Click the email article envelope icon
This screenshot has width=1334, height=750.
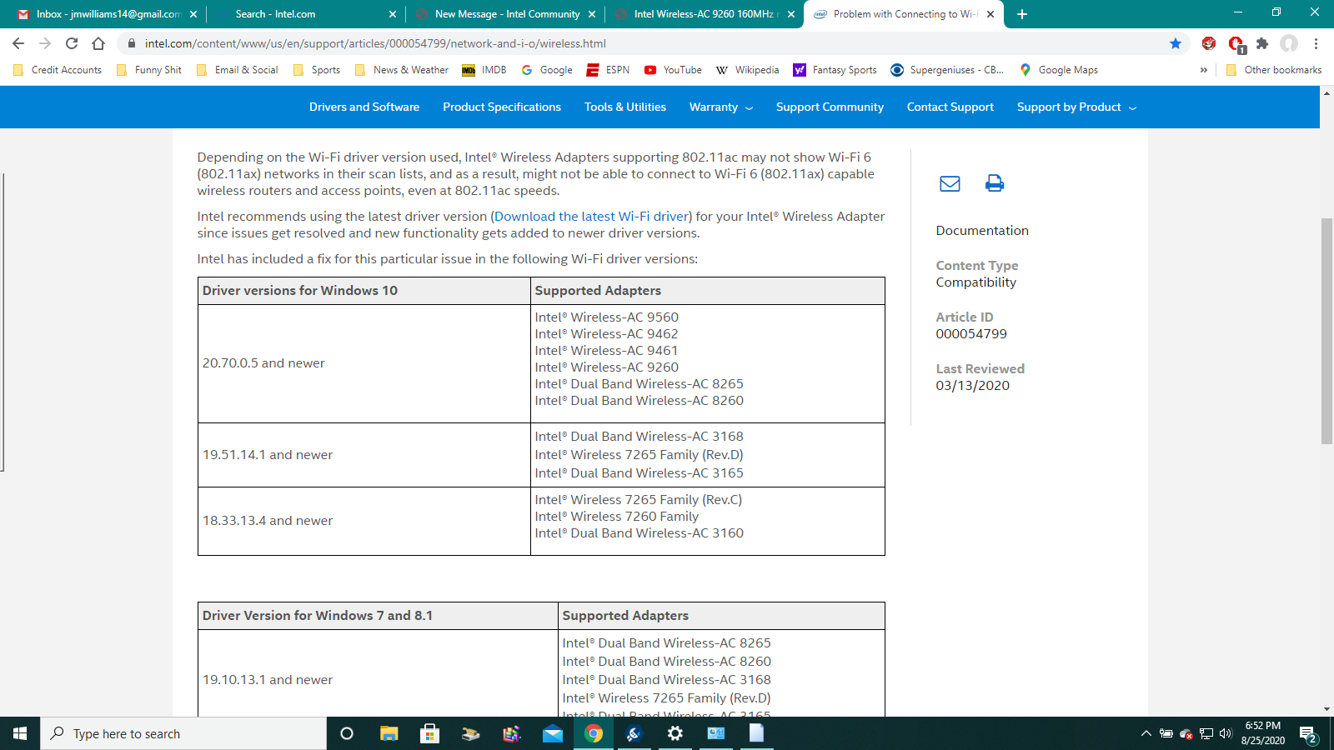point(950,183)
